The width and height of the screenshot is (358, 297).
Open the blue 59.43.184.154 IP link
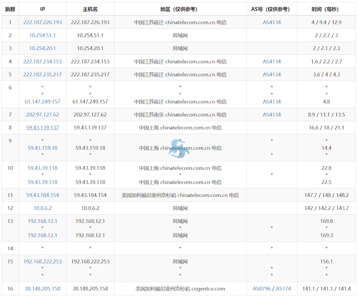[x=43, y=195]
